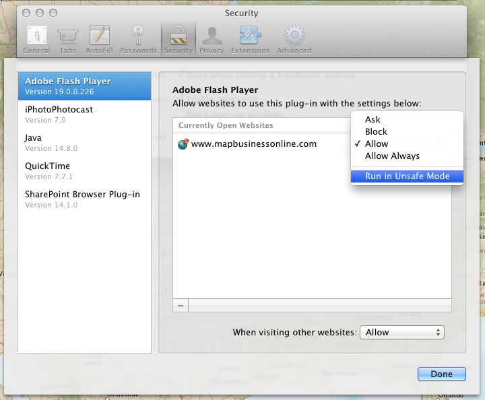Open the Passwords preferences pane
This screenshot has width=485, height=400.
(138, 40)
